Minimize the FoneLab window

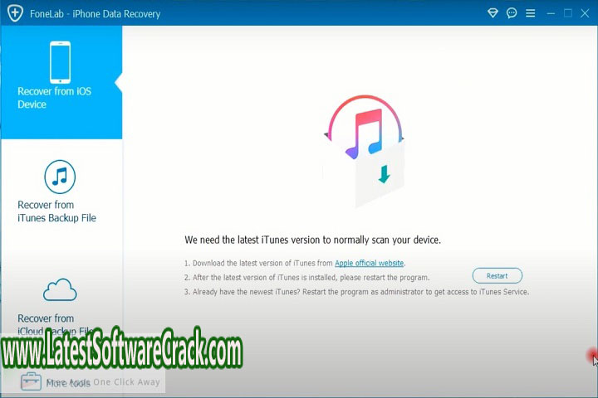[551, 13]
